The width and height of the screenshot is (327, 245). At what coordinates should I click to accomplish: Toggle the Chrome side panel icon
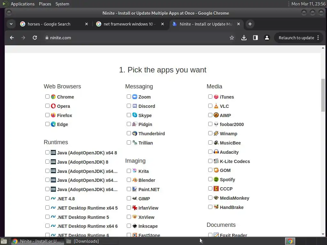[x=255, y=38]
